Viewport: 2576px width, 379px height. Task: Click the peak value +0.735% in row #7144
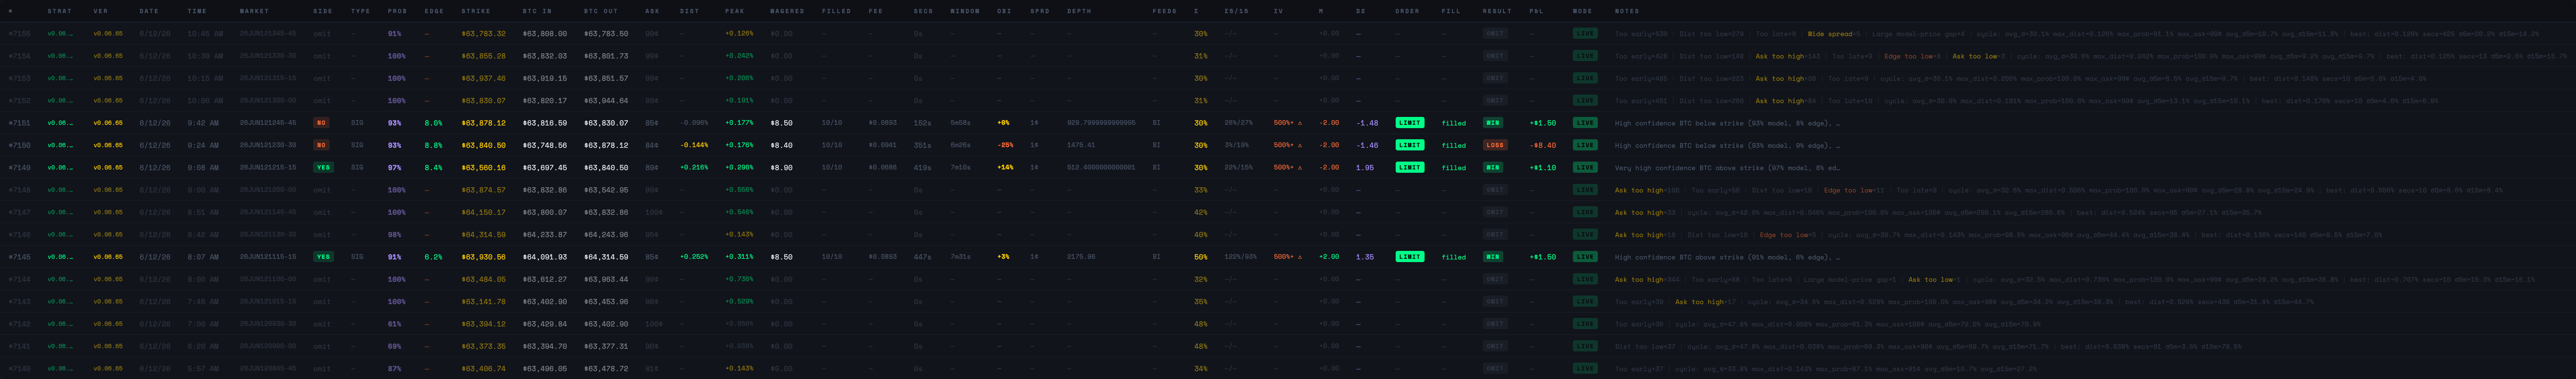739,279
